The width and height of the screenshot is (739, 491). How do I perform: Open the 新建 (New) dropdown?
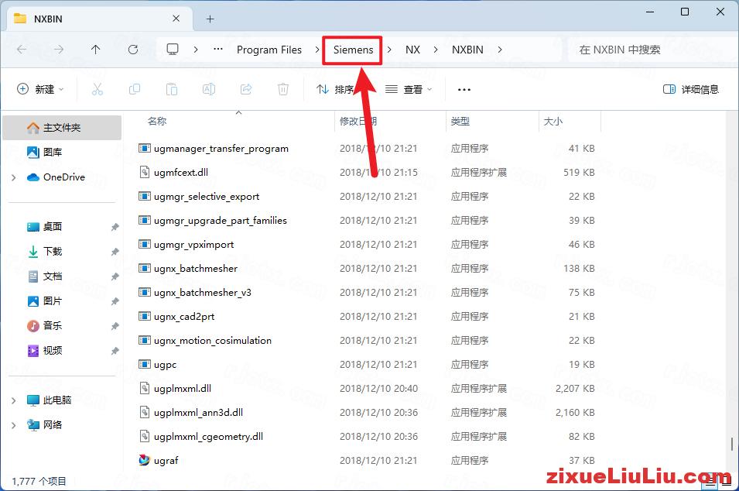[40, 89]
